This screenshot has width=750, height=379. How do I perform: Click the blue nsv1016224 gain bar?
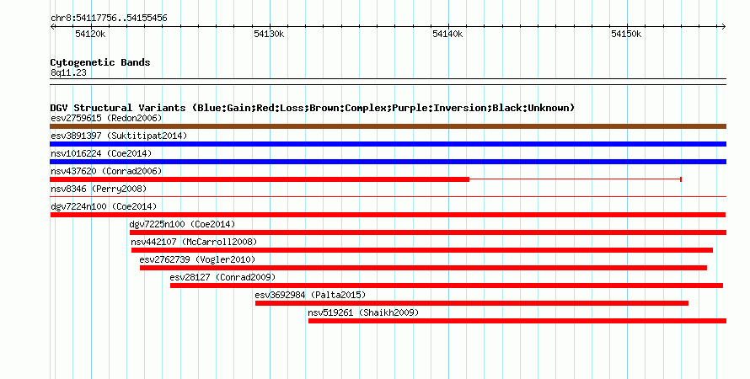tap(388, 162)
